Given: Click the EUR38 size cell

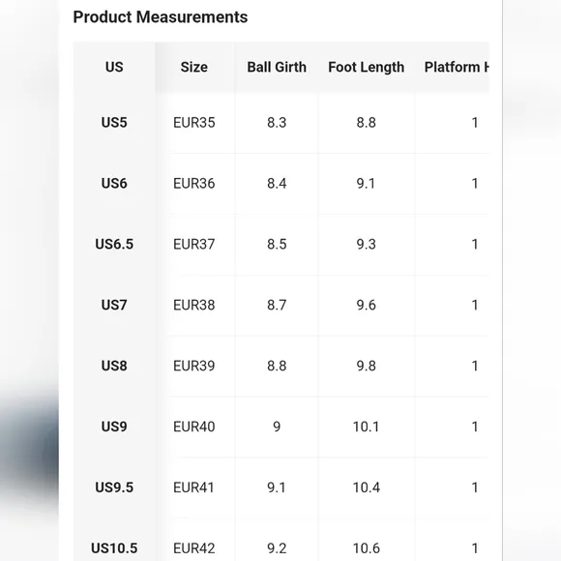Looking at the screenshot, I should point(193,305).
